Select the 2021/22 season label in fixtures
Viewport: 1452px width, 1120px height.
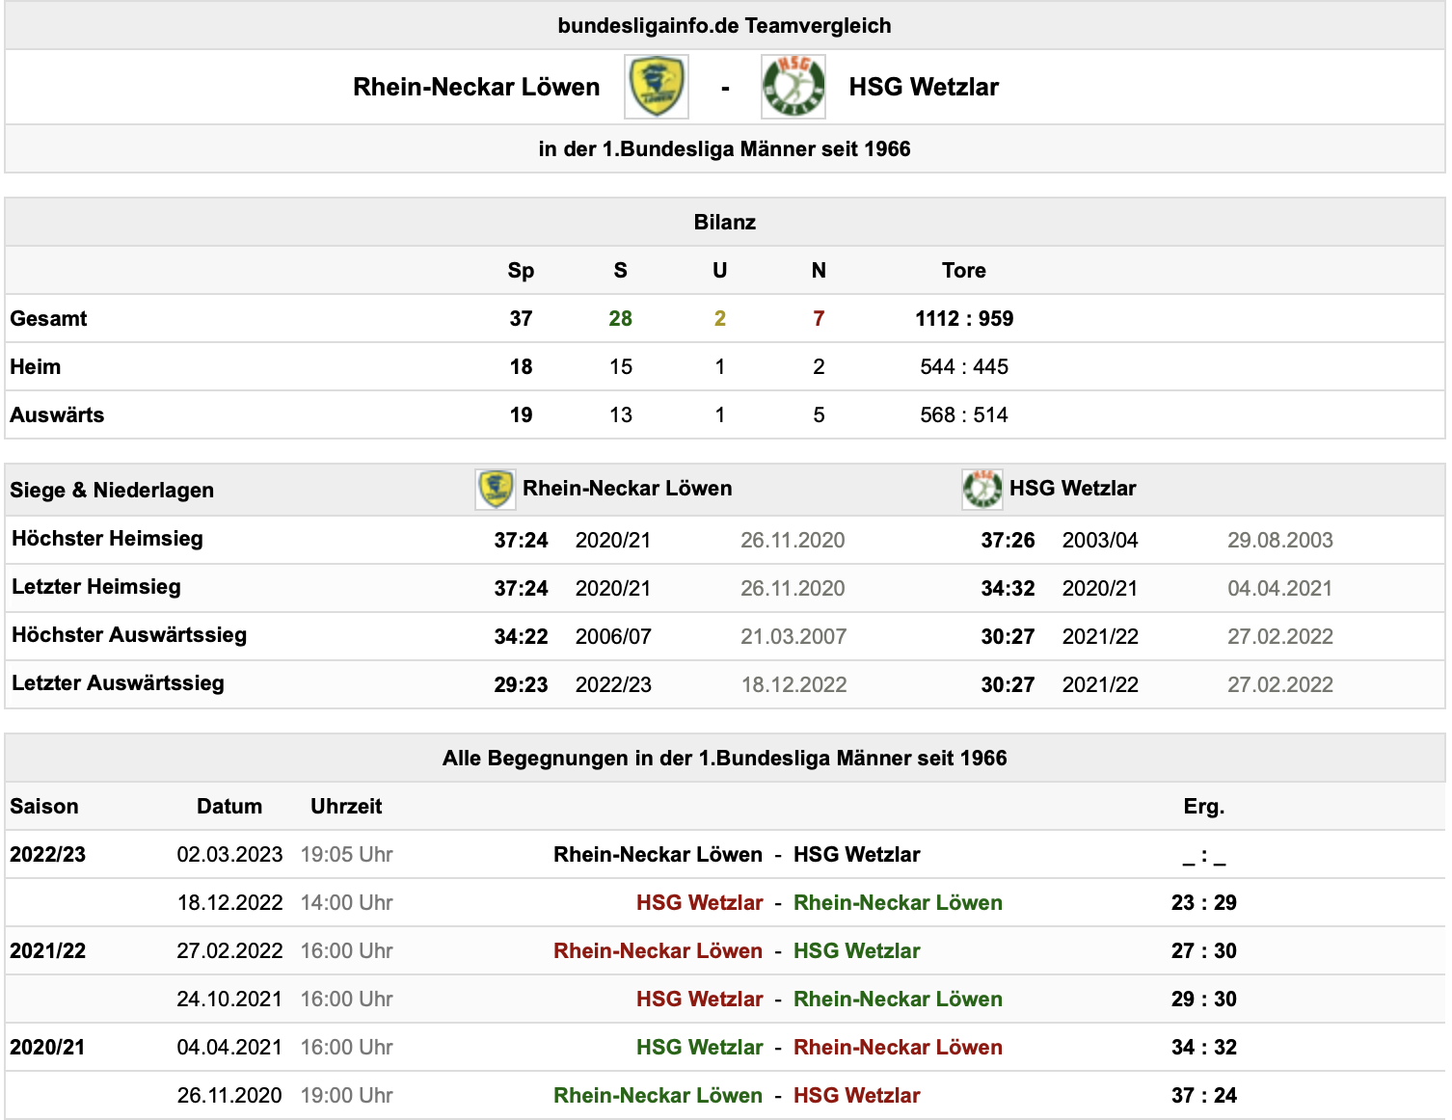[x=47, y=951]
